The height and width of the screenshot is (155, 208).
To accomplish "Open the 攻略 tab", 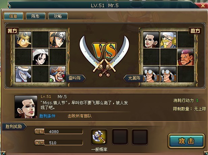I will (x=58, y=16).
